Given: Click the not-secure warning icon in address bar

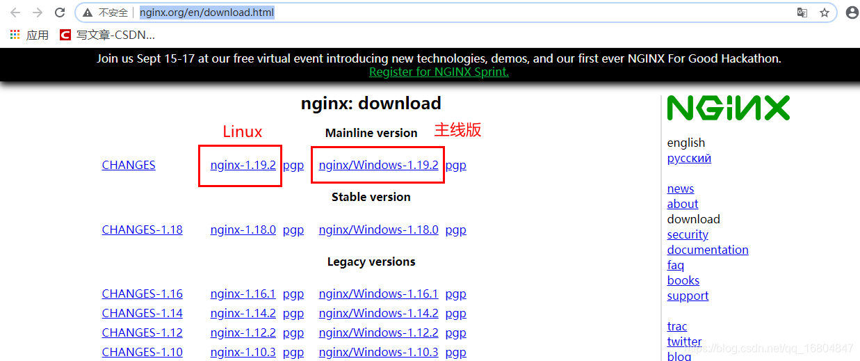Looking at the screenshot, I should point(88,13).
